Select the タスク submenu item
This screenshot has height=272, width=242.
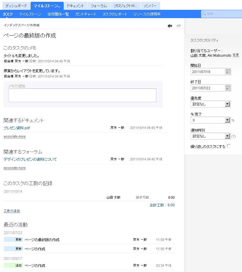8,14
